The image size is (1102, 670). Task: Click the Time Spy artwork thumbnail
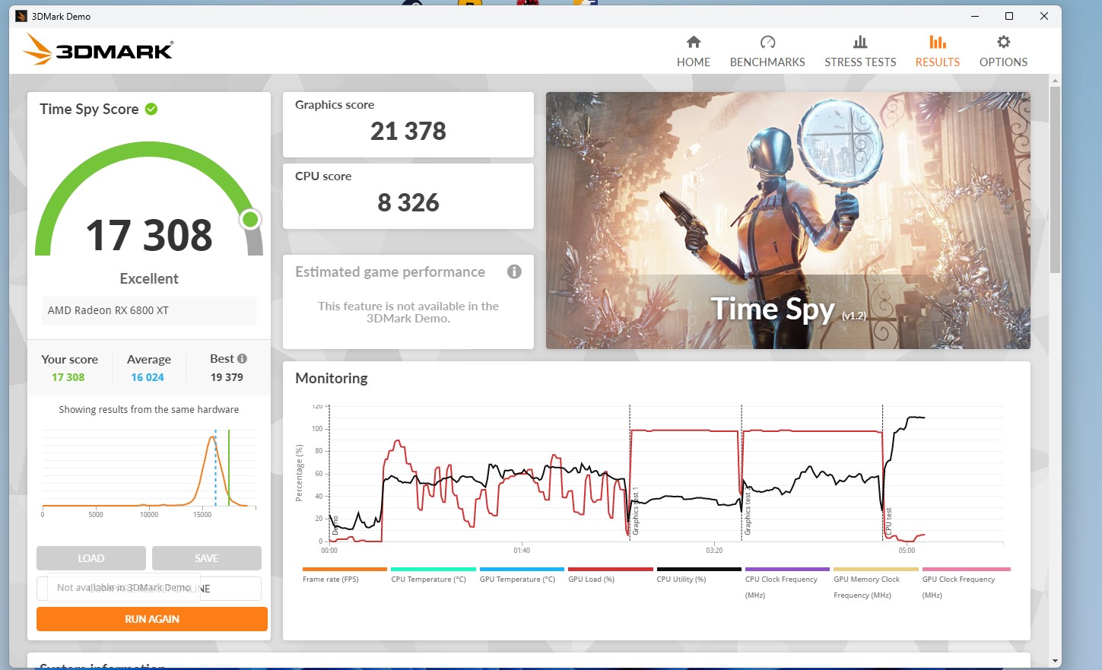pos(788,221)
